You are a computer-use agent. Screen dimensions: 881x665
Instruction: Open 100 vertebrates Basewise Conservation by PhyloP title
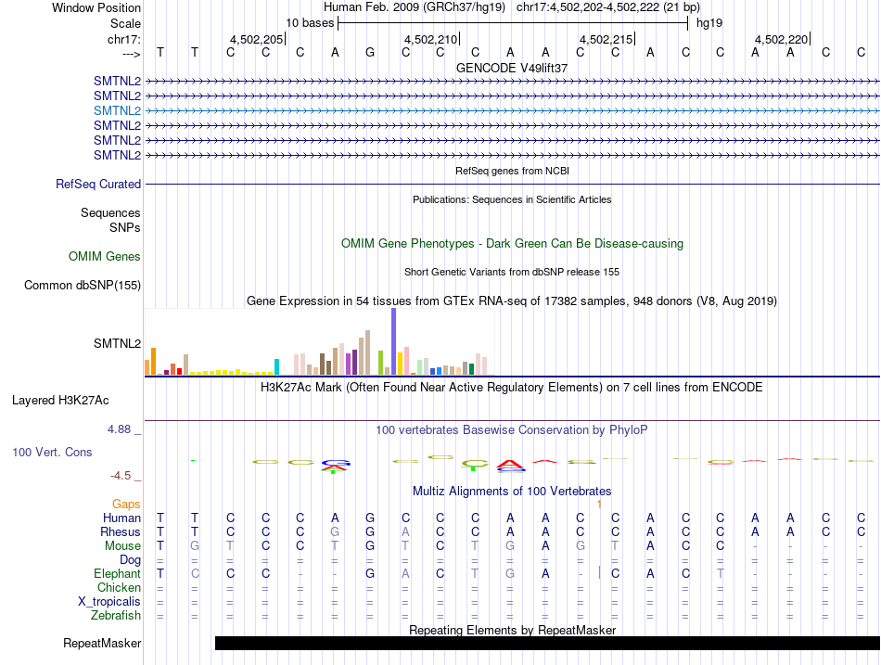coord(512,430)
